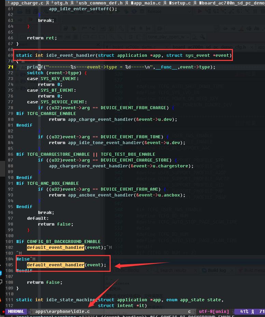Go to the setup.c vim tab
This screenshot has width=265, height=317.
pos(180,3)
